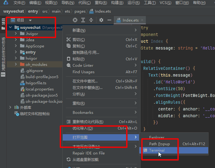Image resolution: width=215 pixels, height=168 pixels.
Task: Choose 复制(C) from context menu
Action: pos(101,46)
